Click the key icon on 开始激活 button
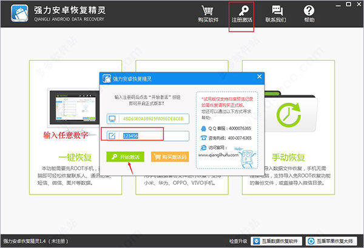 [114, 157]
